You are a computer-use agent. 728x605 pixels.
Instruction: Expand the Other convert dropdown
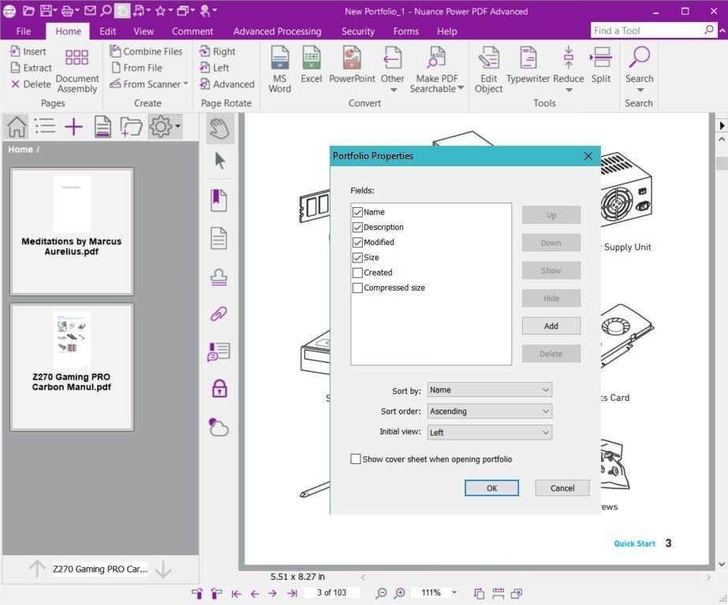click(394, 90)
